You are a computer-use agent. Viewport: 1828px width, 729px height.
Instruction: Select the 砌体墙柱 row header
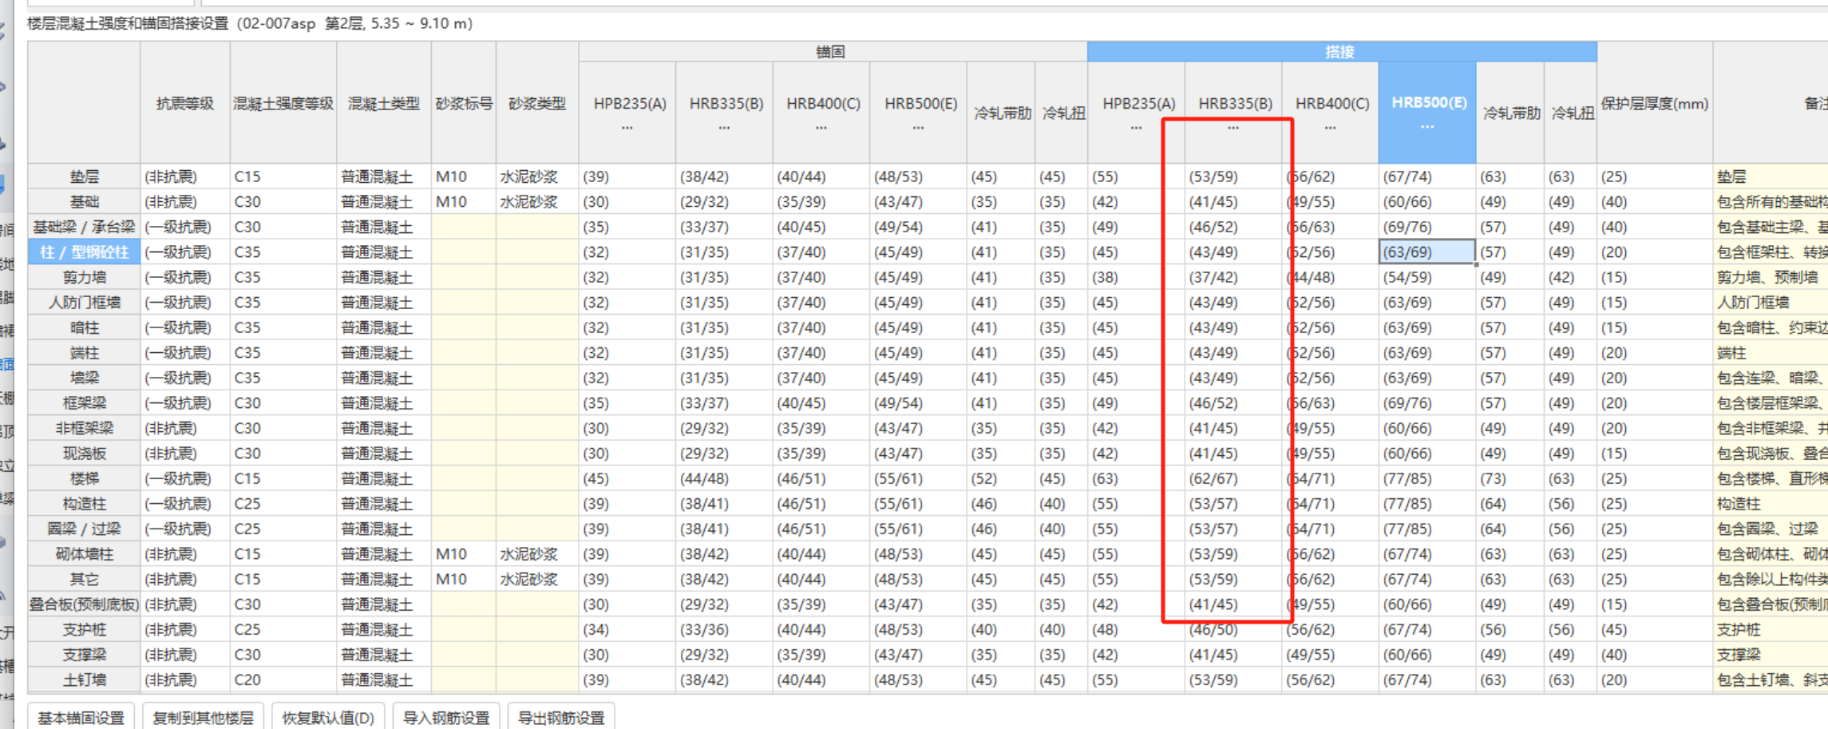(85, 554)
